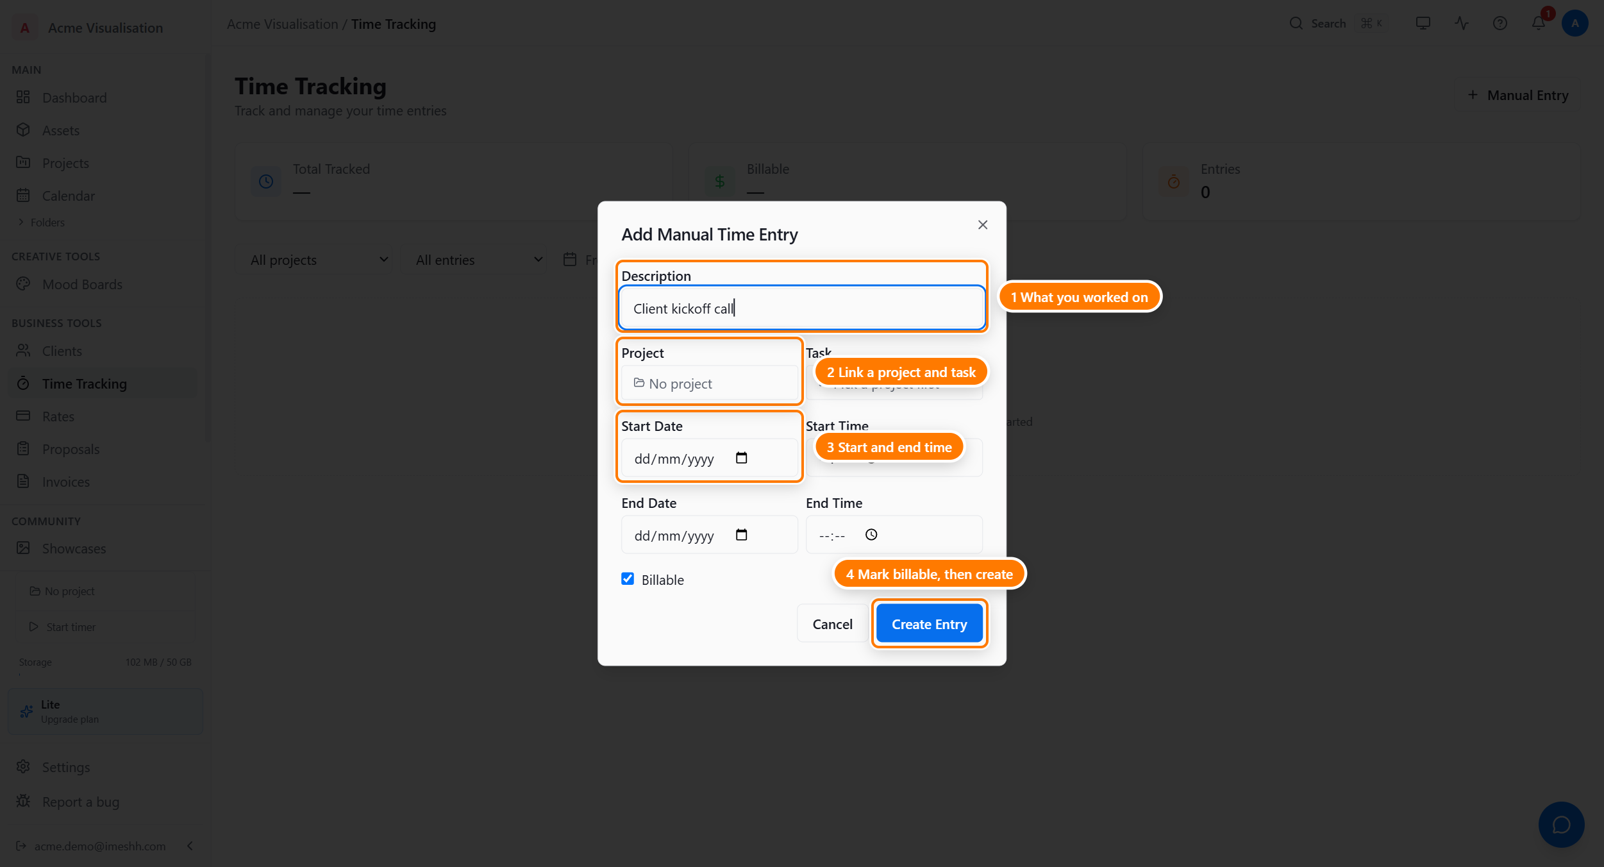This screenshot has width=1604, height=867.
Task: Open the Project dropdown showing No project
Action: [709, 383]
